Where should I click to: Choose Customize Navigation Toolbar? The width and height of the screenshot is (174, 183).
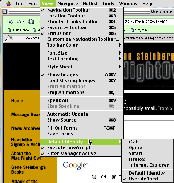[x=82, y=39]
